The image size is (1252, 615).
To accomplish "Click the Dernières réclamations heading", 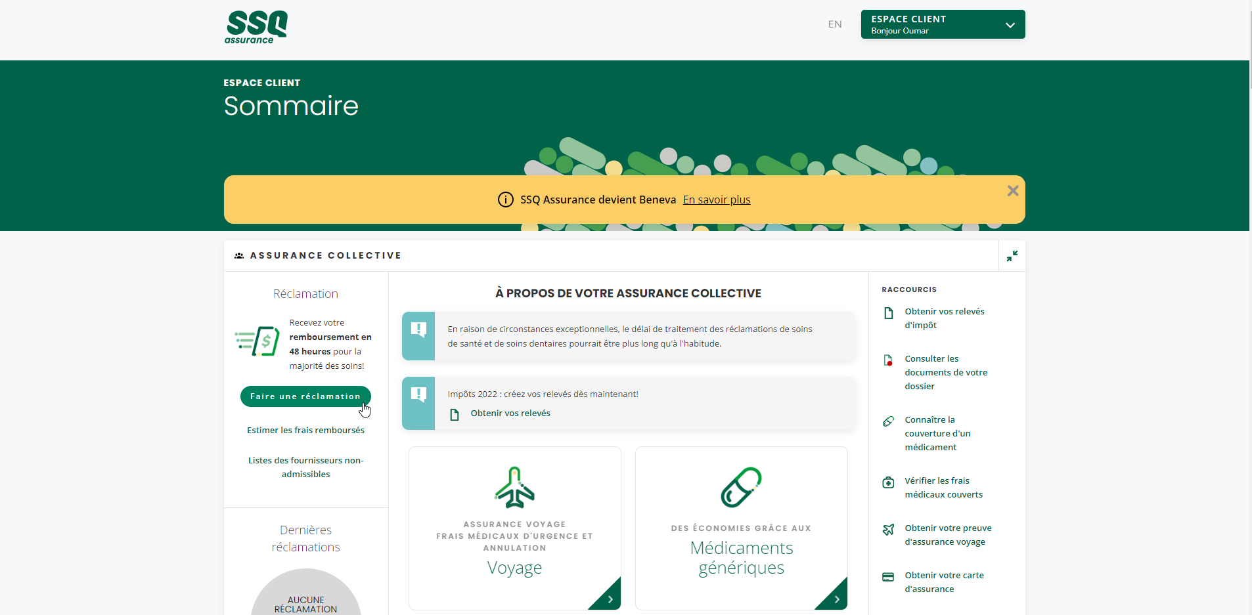I will tap(305, 539).
